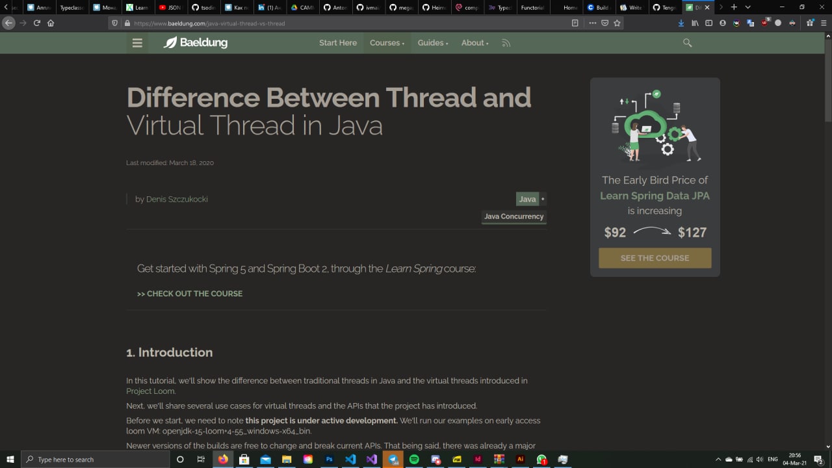Open Firefox downloads panel
Image resolution: width=832 pixels, height=468 pixels.
(x=681, y=23)
